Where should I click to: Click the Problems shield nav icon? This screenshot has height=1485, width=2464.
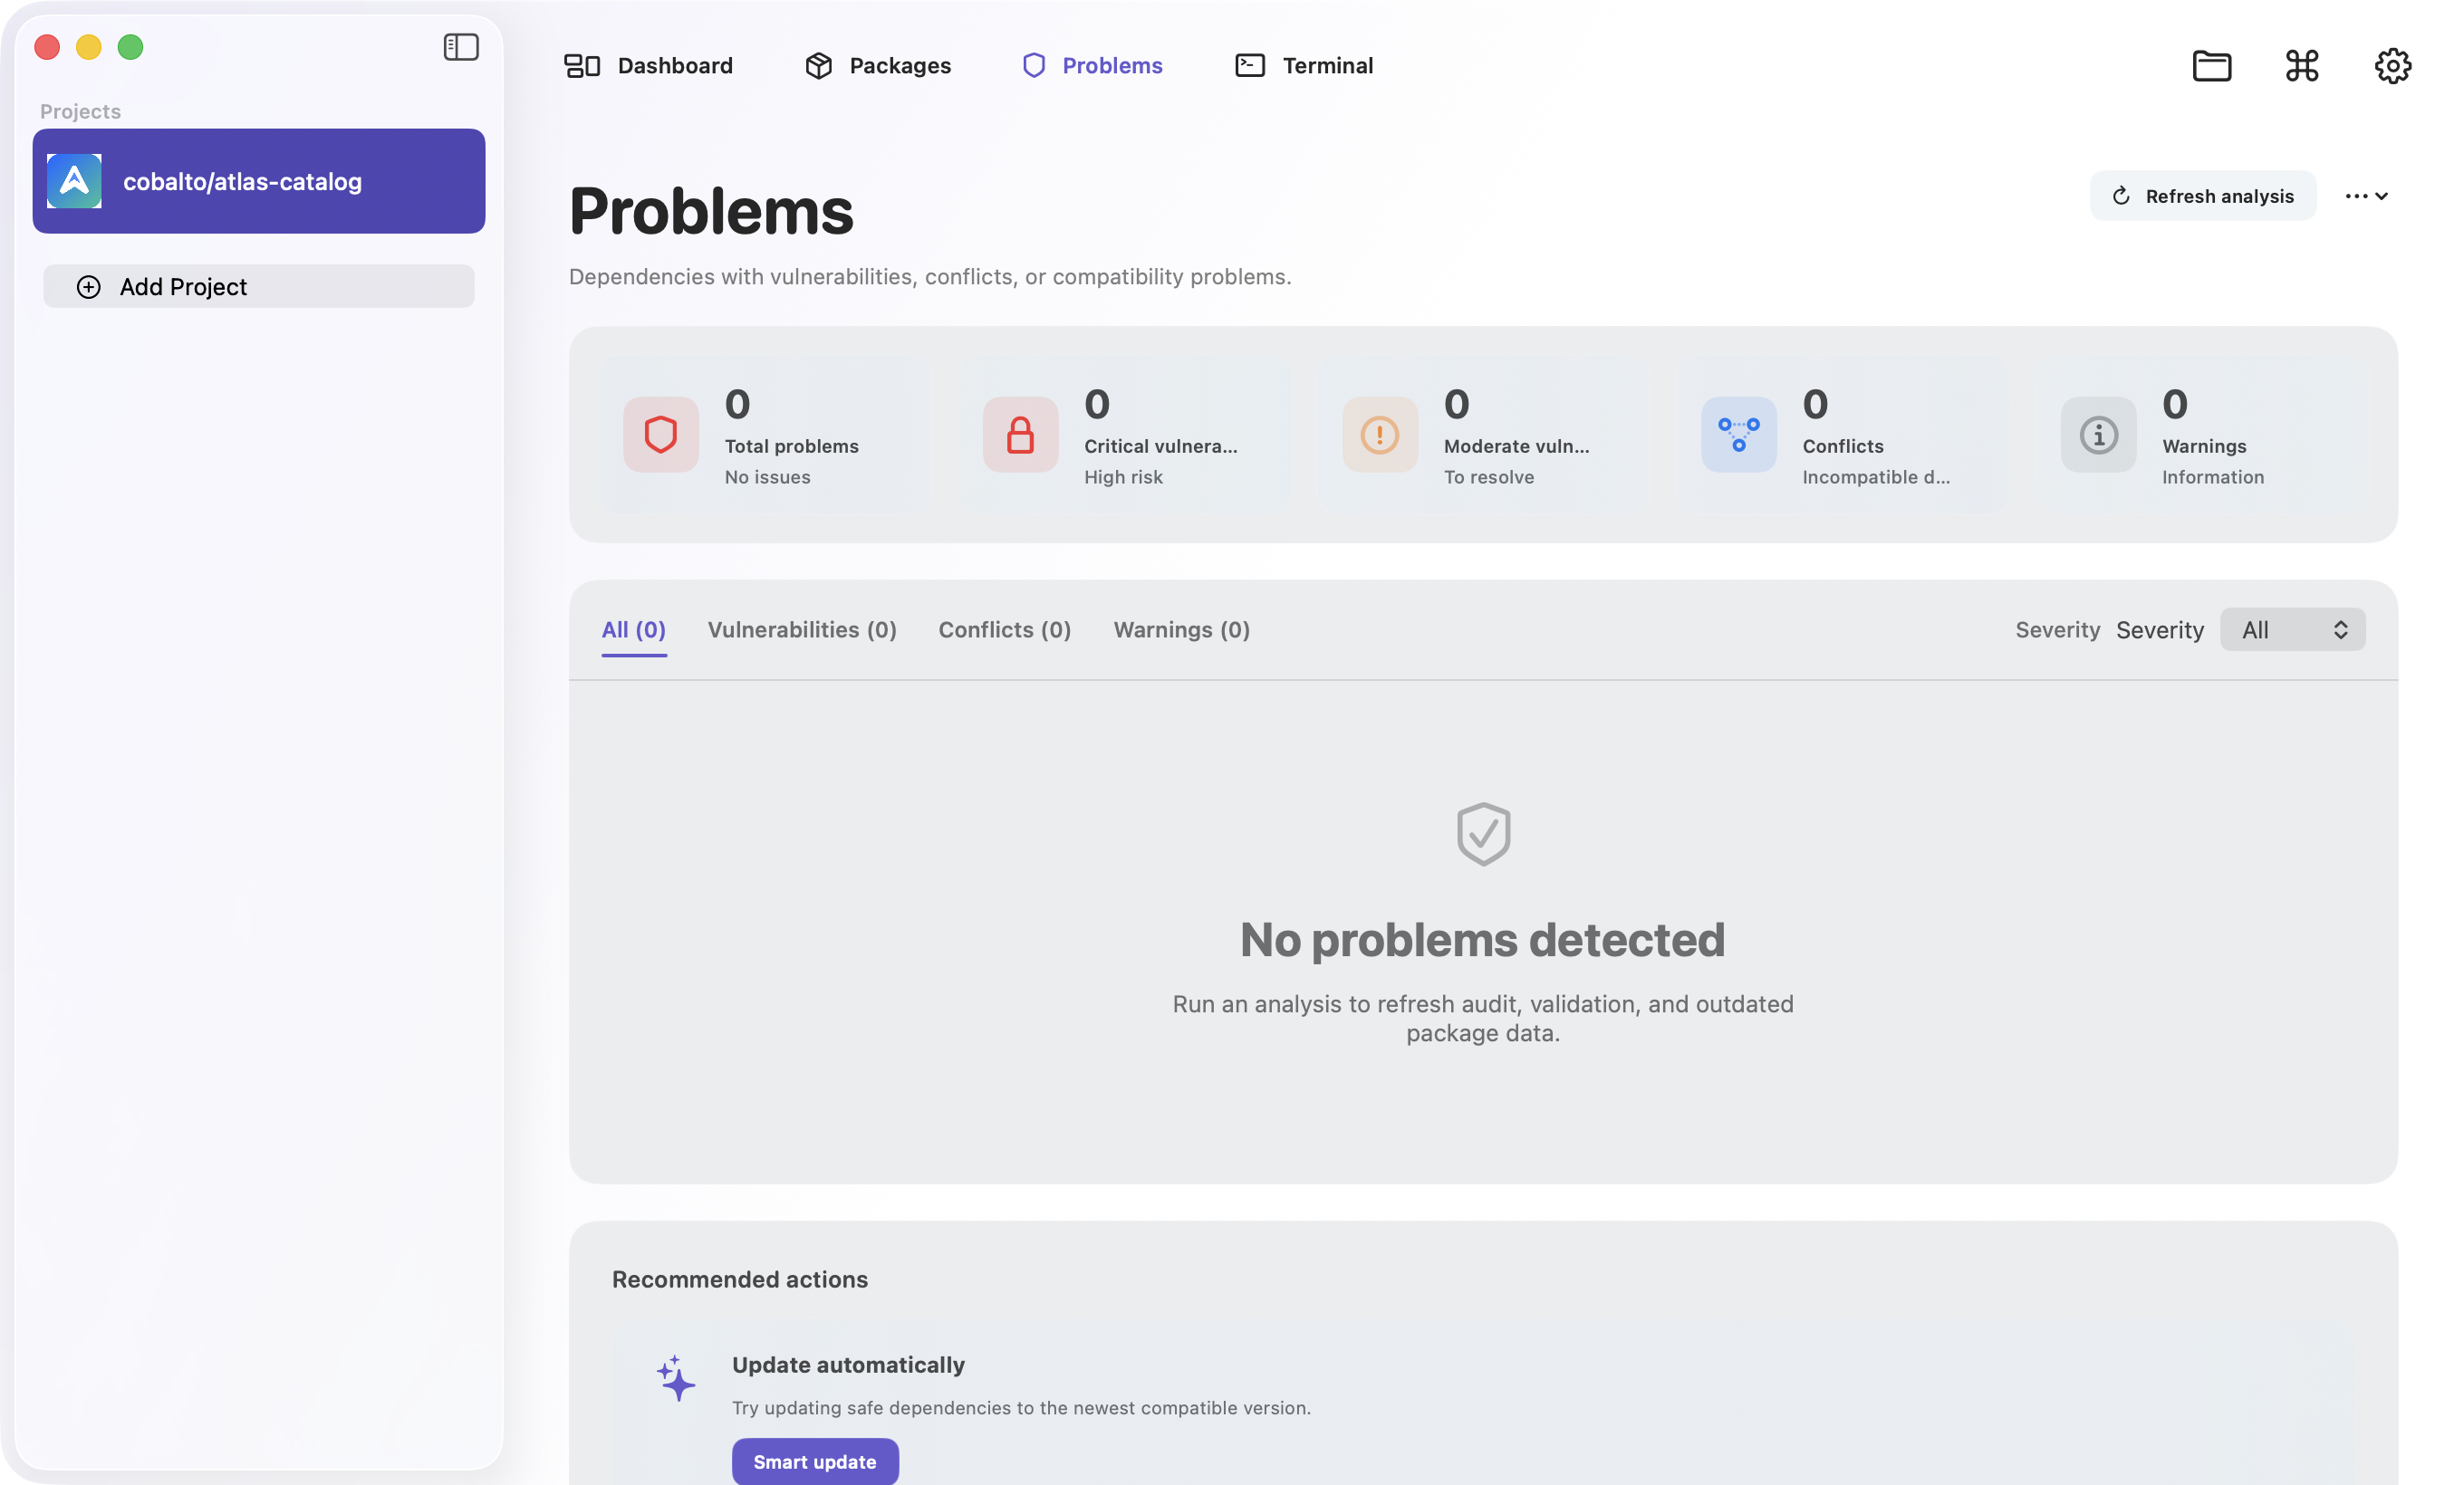coord(1033,66)
